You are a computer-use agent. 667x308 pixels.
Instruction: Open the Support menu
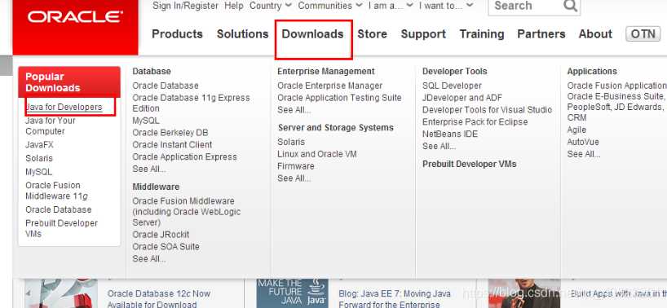[x=423, y=34]
